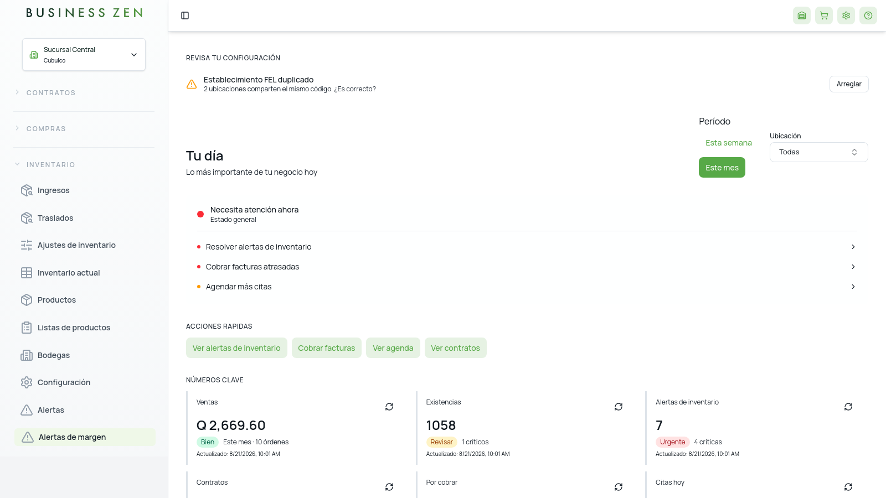Open Ingresos in the sidebar
The image size is (886, 498).
(84, 190)
